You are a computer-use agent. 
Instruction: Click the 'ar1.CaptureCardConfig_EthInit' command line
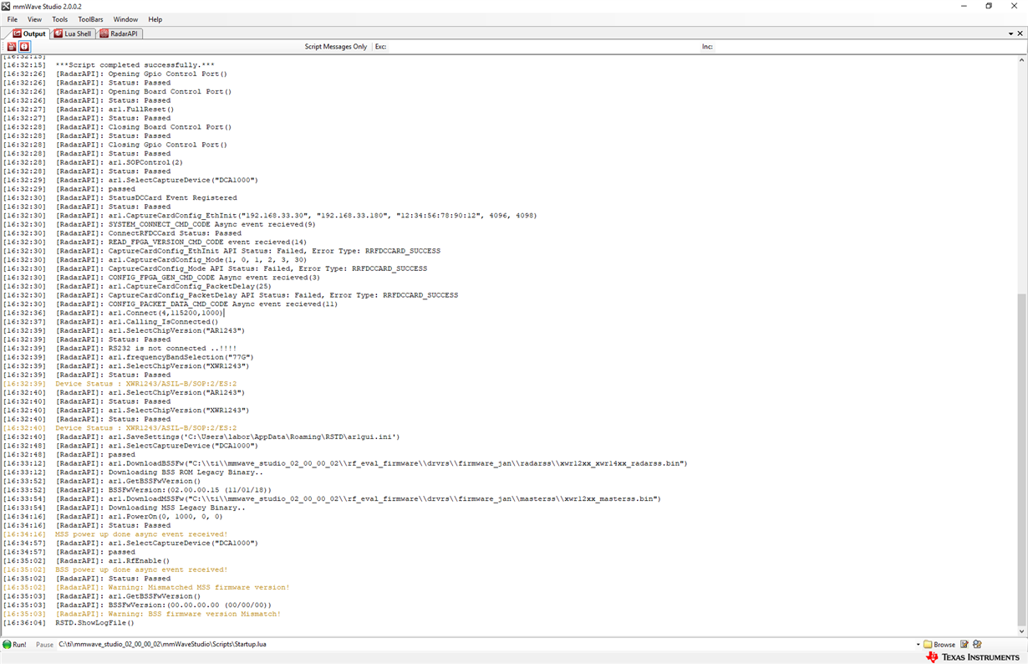(323, 216)
